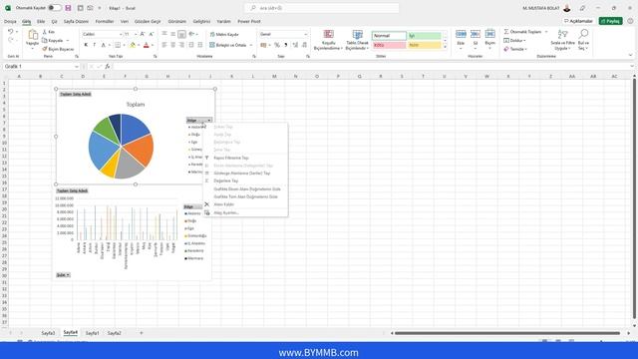Add a new sheet with plus button
Viewport: 638px width, 359px height.
coord(142,333)
